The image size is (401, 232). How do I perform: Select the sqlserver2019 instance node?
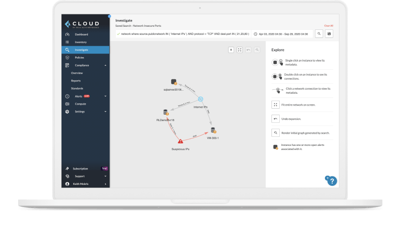[x=173, y=82]
